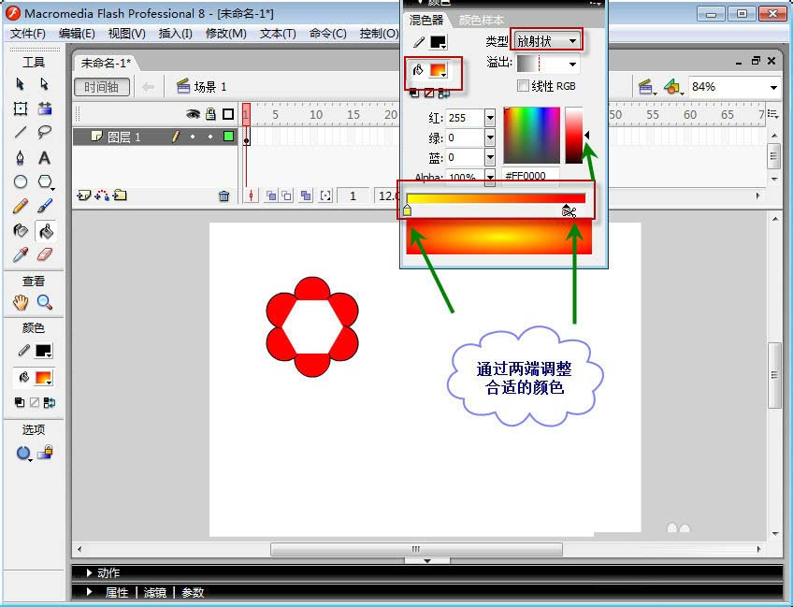Open the 视图(V) menu
793x607 pixels.
click(x=127, y=34)
